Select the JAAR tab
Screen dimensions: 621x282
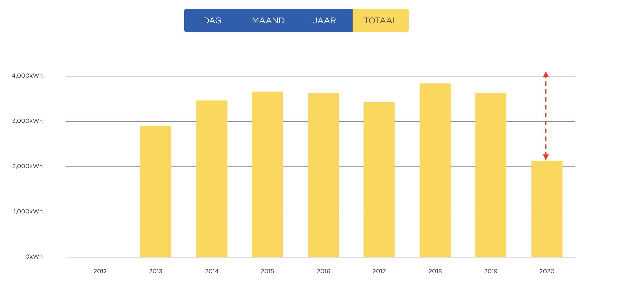324,20
